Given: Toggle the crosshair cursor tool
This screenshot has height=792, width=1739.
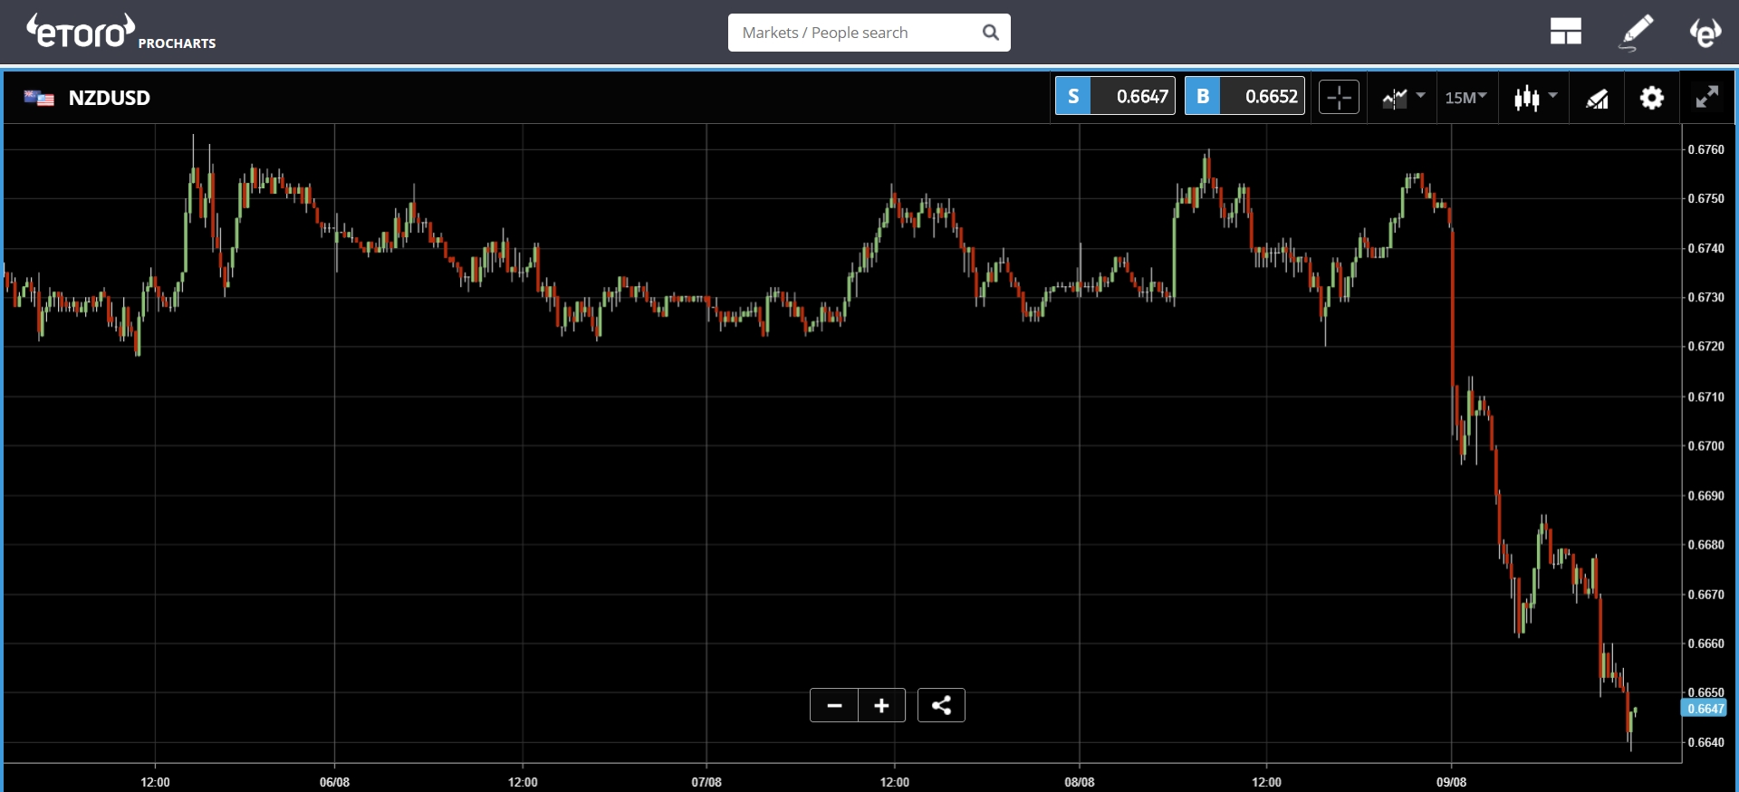Looking at the screenshot, I should click(x=1339, y=97).
